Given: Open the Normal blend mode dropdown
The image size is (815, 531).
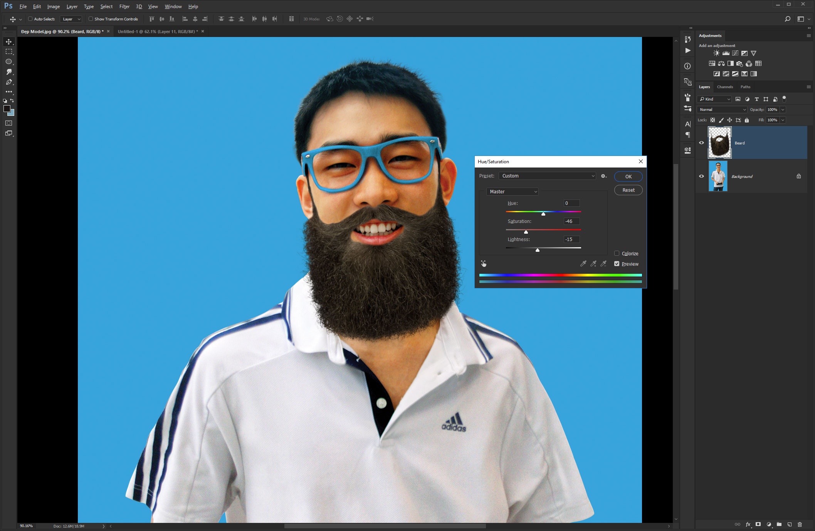Looking at the screenshot, I should [x=722, y=110].
